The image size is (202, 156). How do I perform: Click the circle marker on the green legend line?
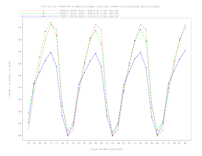pyautogui.click(x=43, y=14)
